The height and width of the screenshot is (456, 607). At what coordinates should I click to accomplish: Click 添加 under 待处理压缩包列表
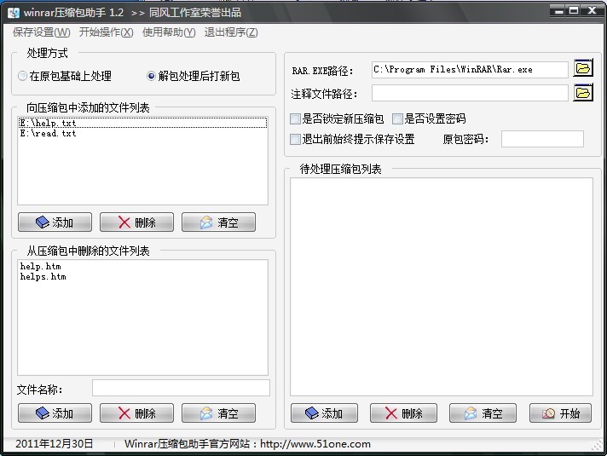pos(324,413)
